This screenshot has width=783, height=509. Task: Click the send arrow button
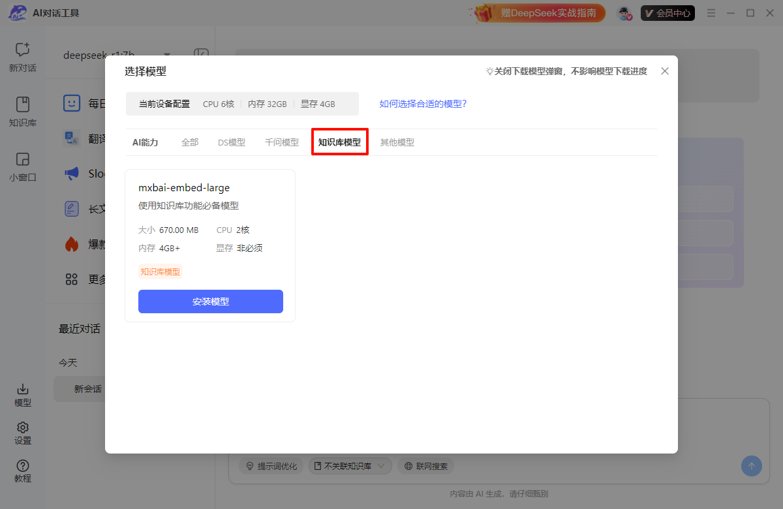(x=751, y=466)
